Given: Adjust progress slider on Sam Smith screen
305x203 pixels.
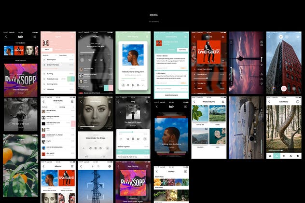Looking at the screenshot, I should coord(94,52).
